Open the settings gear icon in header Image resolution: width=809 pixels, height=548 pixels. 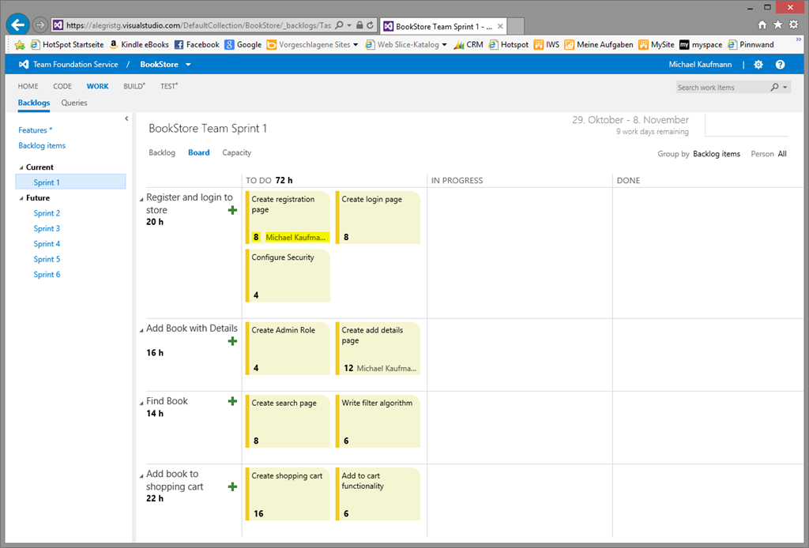(x=758, y=65)
